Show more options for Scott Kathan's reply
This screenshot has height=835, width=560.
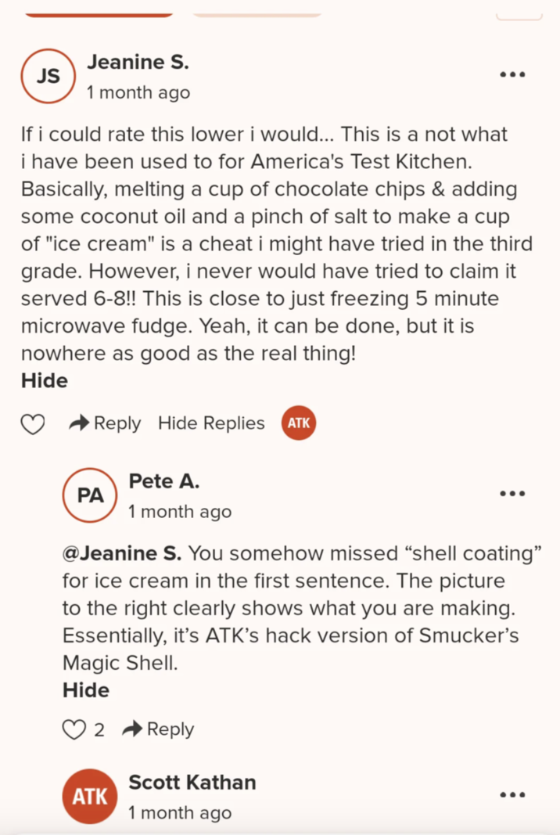pyautogui.click(x=512, y=795)
